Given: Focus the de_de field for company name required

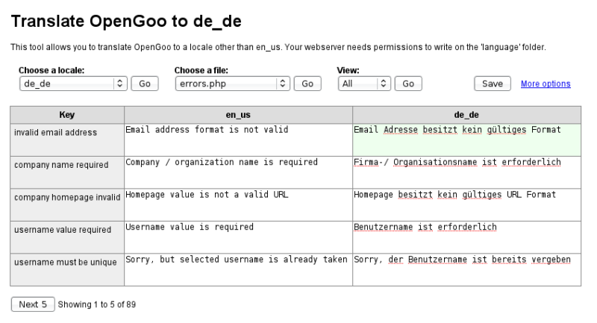Looking at the screenshot, I should point(466,172).
